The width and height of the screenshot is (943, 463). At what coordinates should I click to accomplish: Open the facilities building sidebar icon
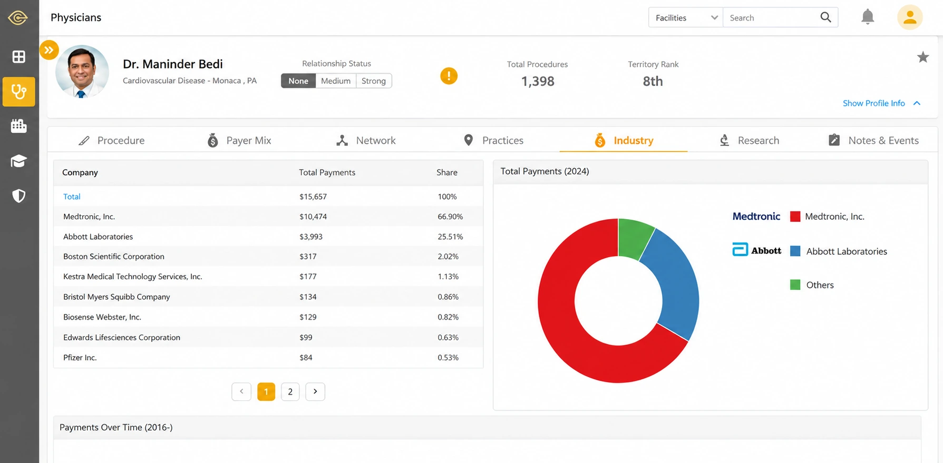pos(19,126)
